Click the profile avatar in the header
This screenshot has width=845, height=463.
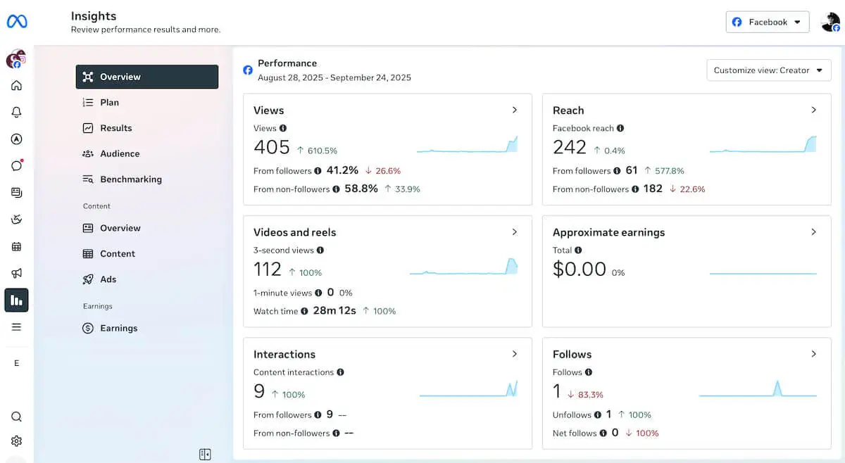tap(831, 22)
